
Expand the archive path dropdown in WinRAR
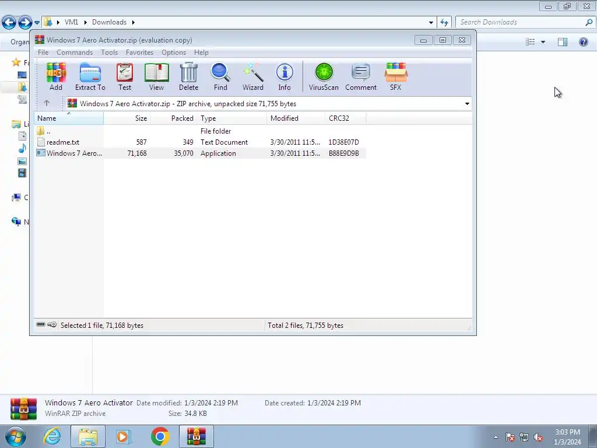467,104
